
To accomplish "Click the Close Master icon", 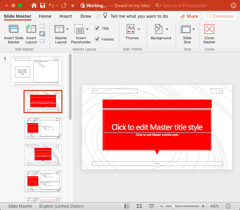I will tap(209, 30).
